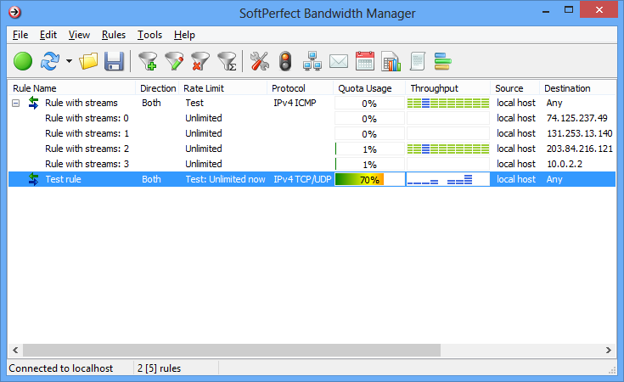Click 'Connected to localhost' status text
Screen dimensions: 624x382
(x=61, y=368)
